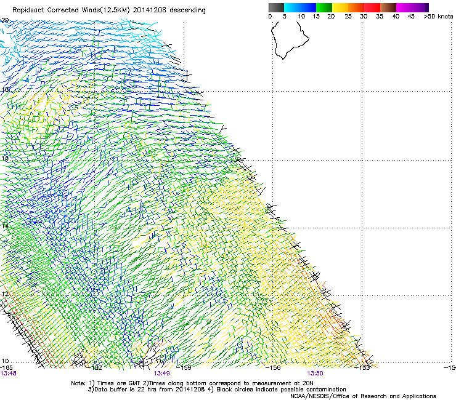Click the Hawaii Big Island coastline outline
Viewport: 456px width, 400px height.
[x=290, y=40]
